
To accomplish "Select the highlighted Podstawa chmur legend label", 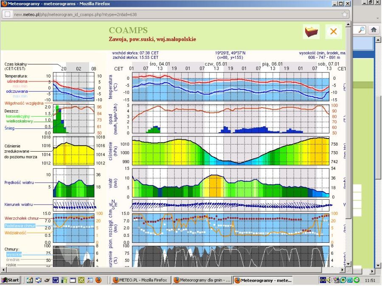I will (x=20, y=226).
